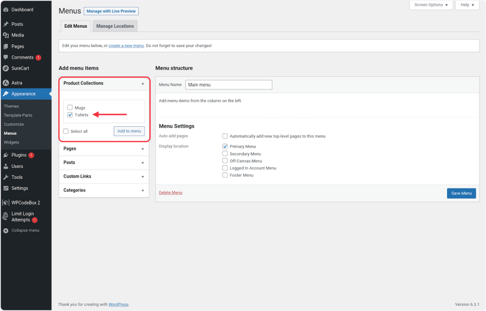This screenshot has width=486, height=311.
Task: Click the Collapse menu arrow icon
Action: [6, 231]
